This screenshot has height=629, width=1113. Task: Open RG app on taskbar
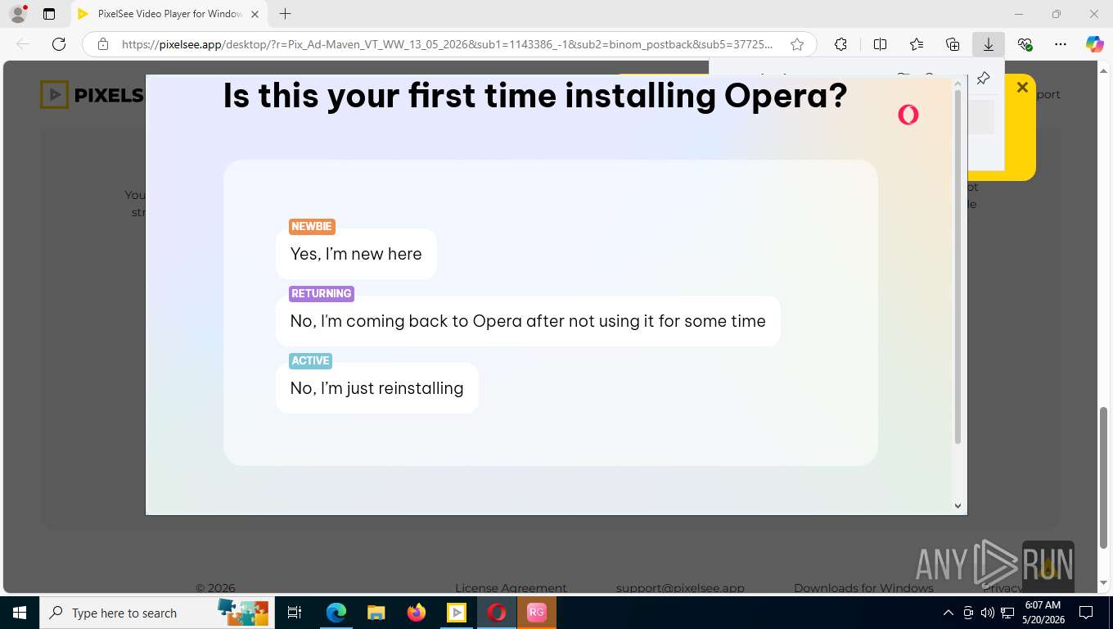click(x=537, y=613)
